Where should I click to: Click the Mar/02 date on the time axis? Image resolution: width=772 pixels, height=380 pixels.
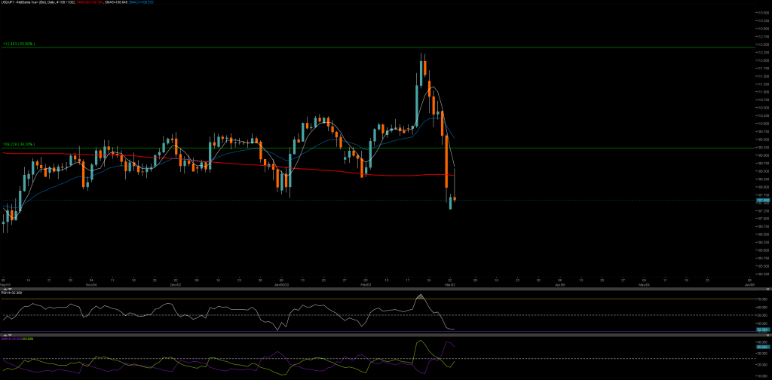449,285
